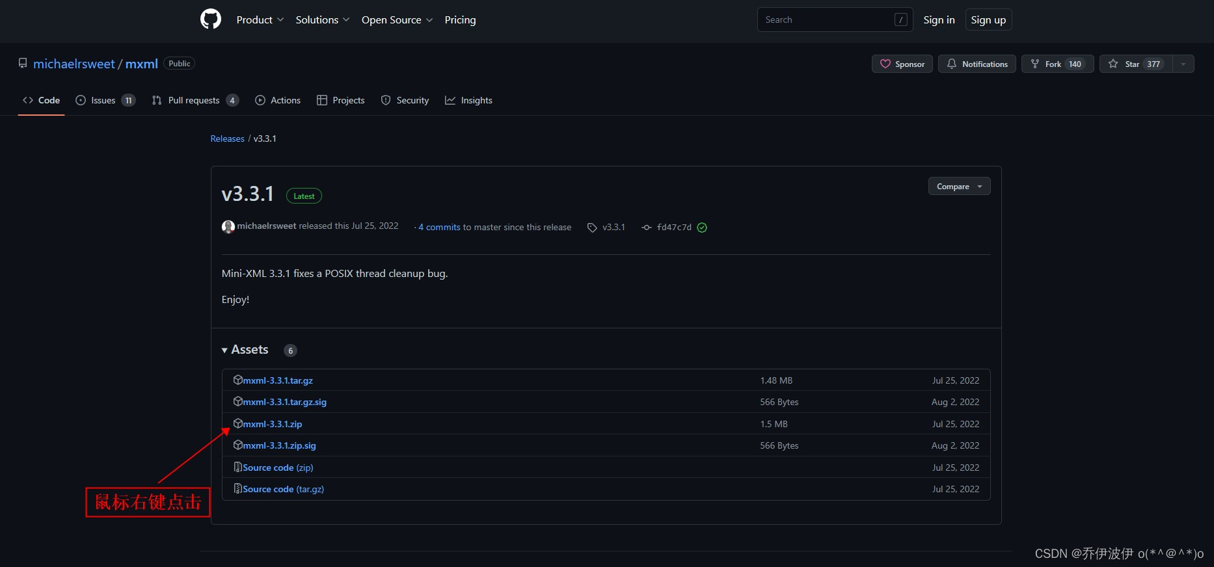Focus the Search input field
1214x567 pixels.
click(x=835, y=20)
